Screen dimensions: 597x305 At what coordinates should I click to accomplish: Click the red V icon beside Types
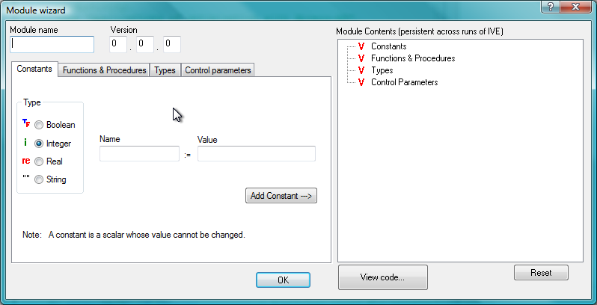[361, 70]
